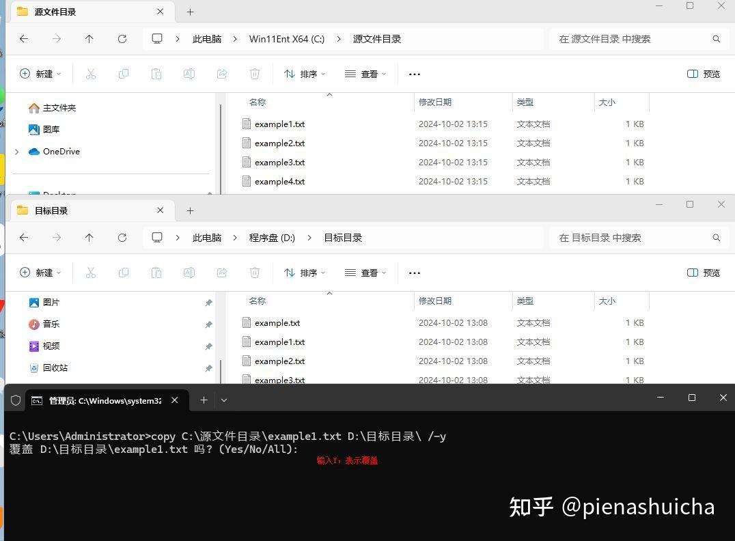
Task: Expand OneDrive in the navigation pane
Action: [17, 152]
